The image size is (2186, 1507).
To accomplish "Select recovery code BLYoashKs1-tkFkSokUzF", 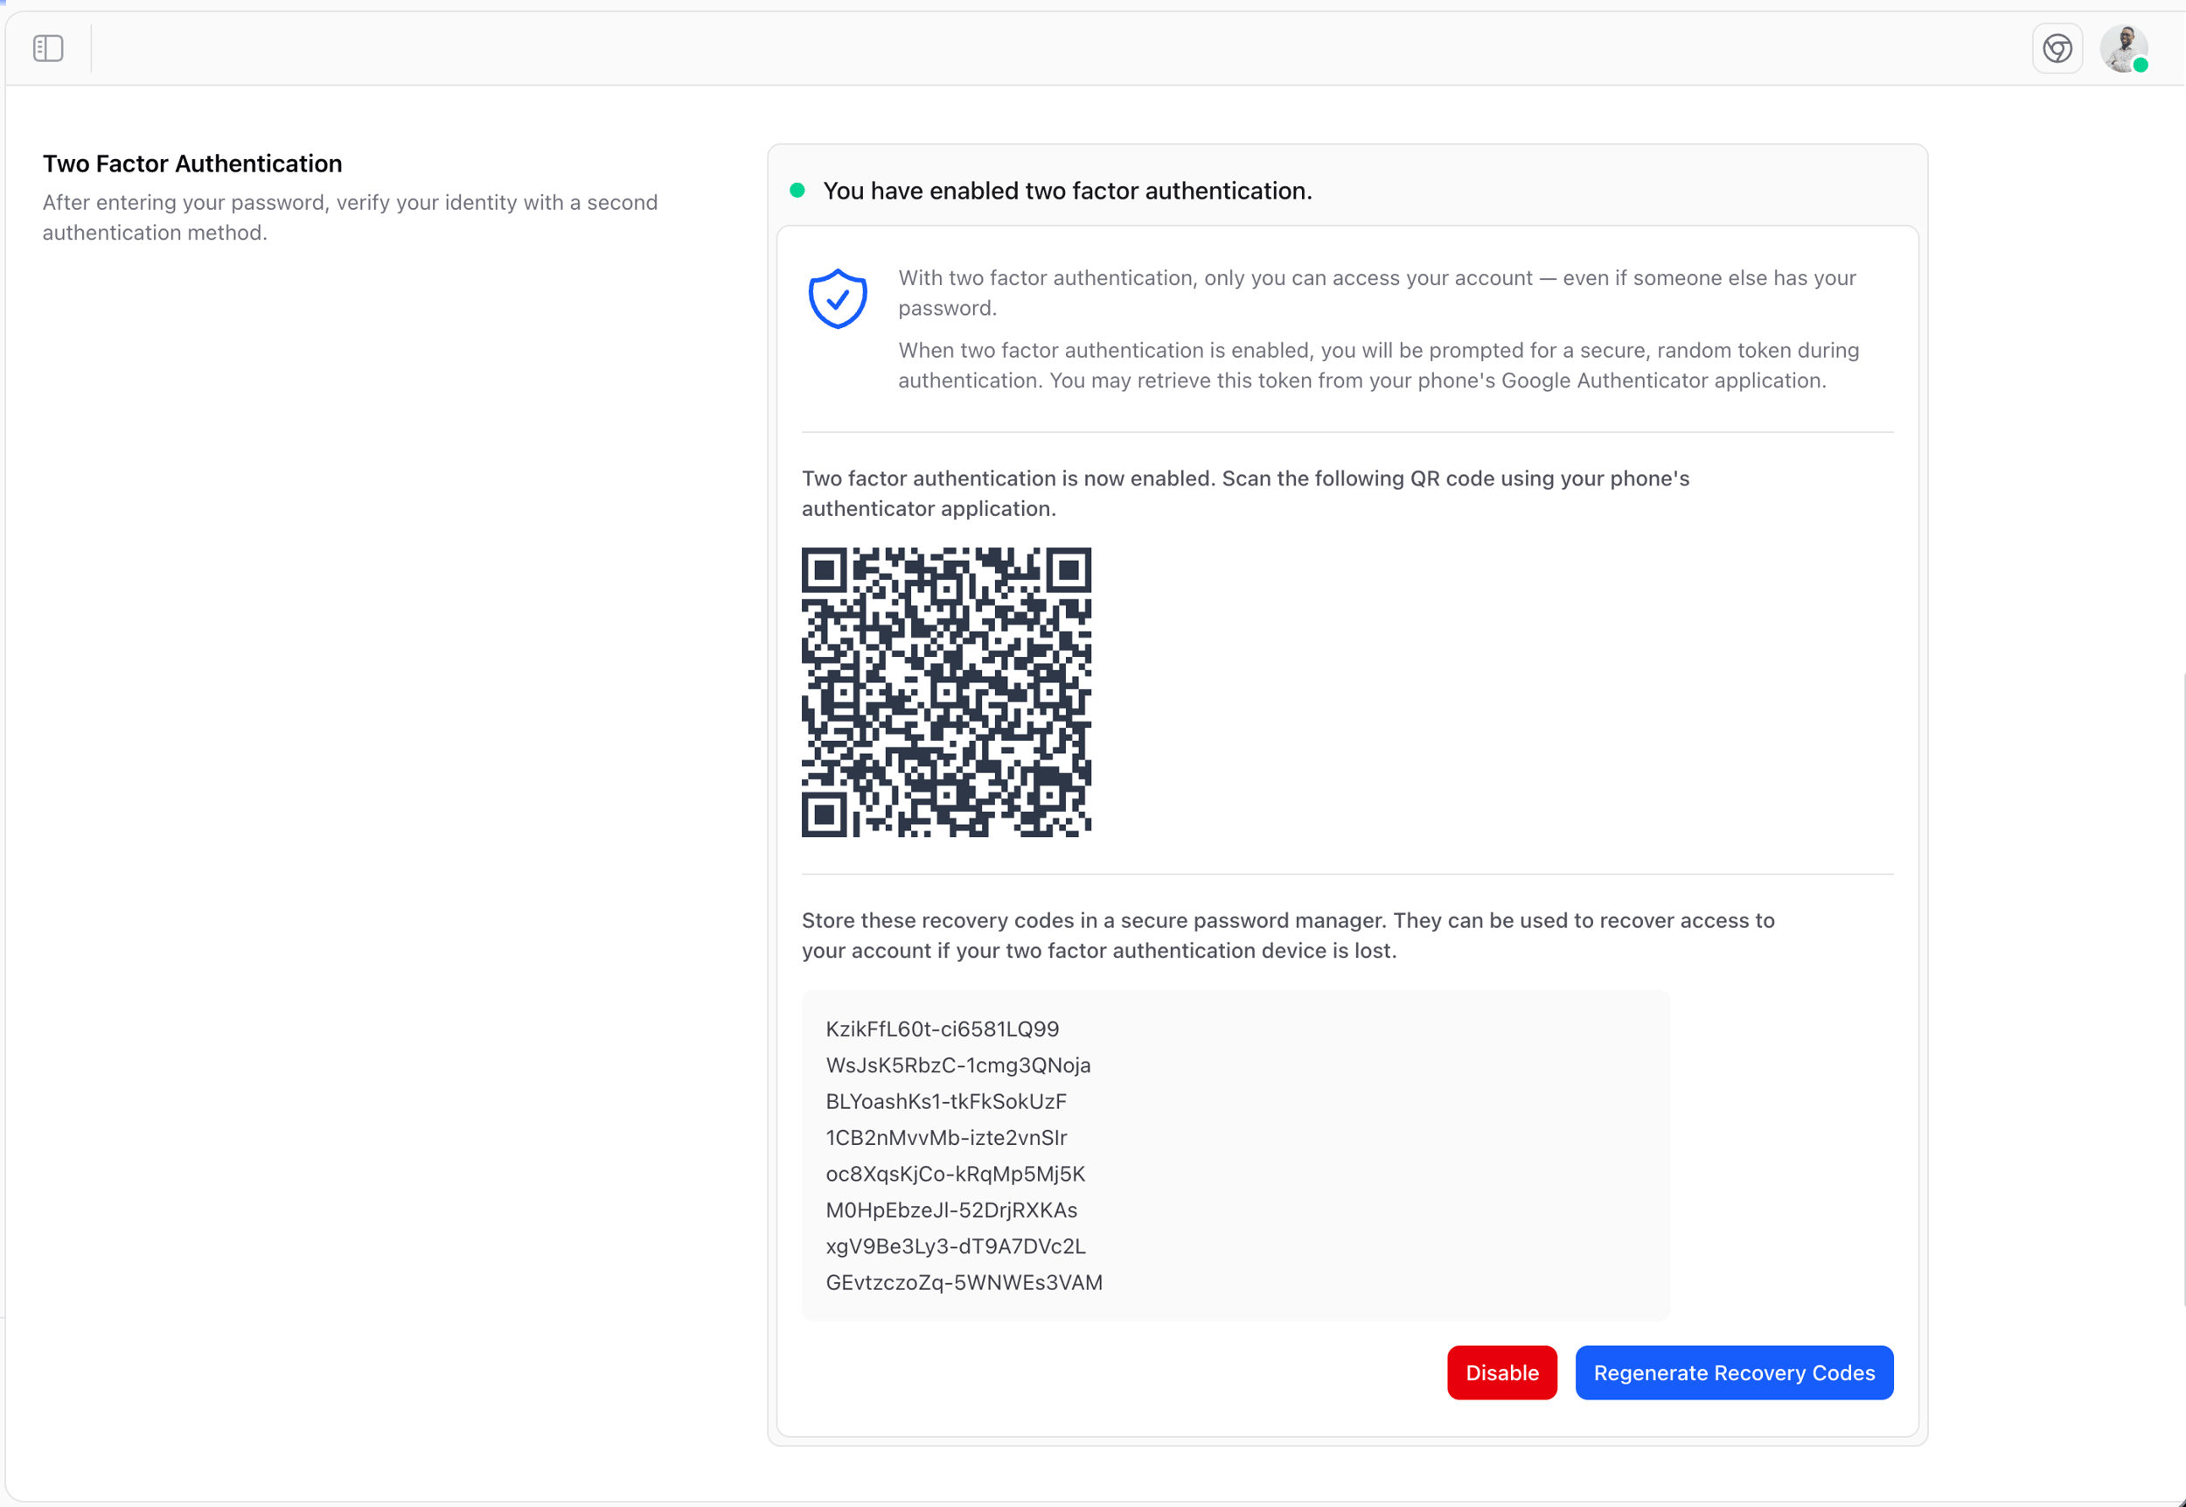I will pos(946,1101).
